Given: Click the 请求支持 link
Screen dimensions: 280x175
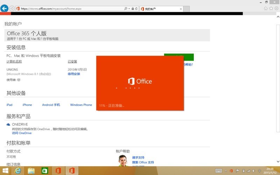Looking at the screenshot, I should tap(138, 157).
